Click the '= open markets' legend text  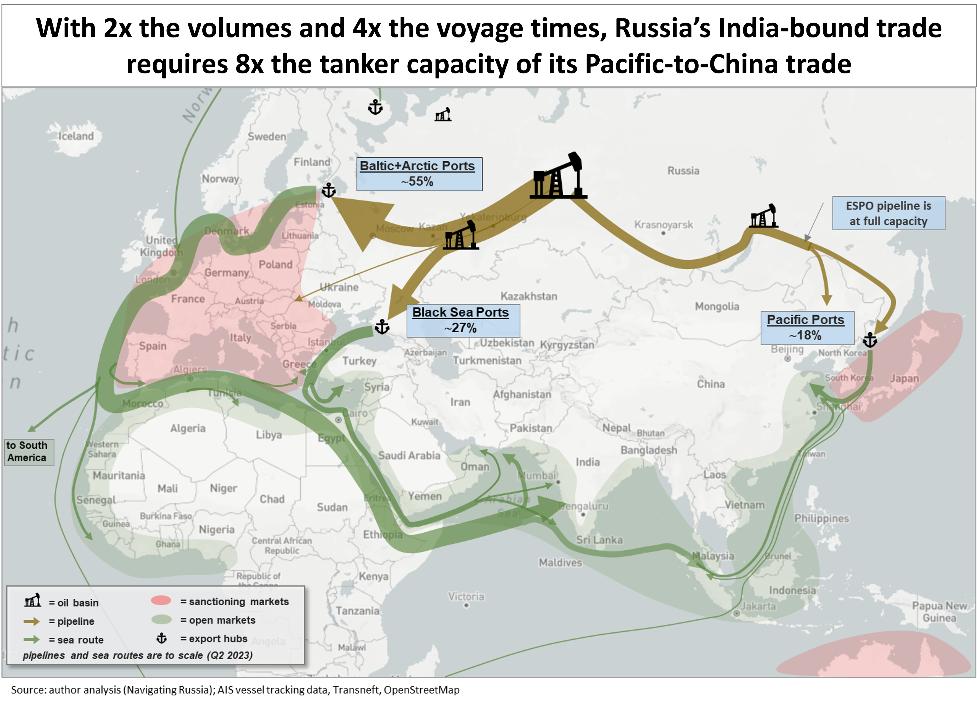pyautogui.click(x=218, y=620)
